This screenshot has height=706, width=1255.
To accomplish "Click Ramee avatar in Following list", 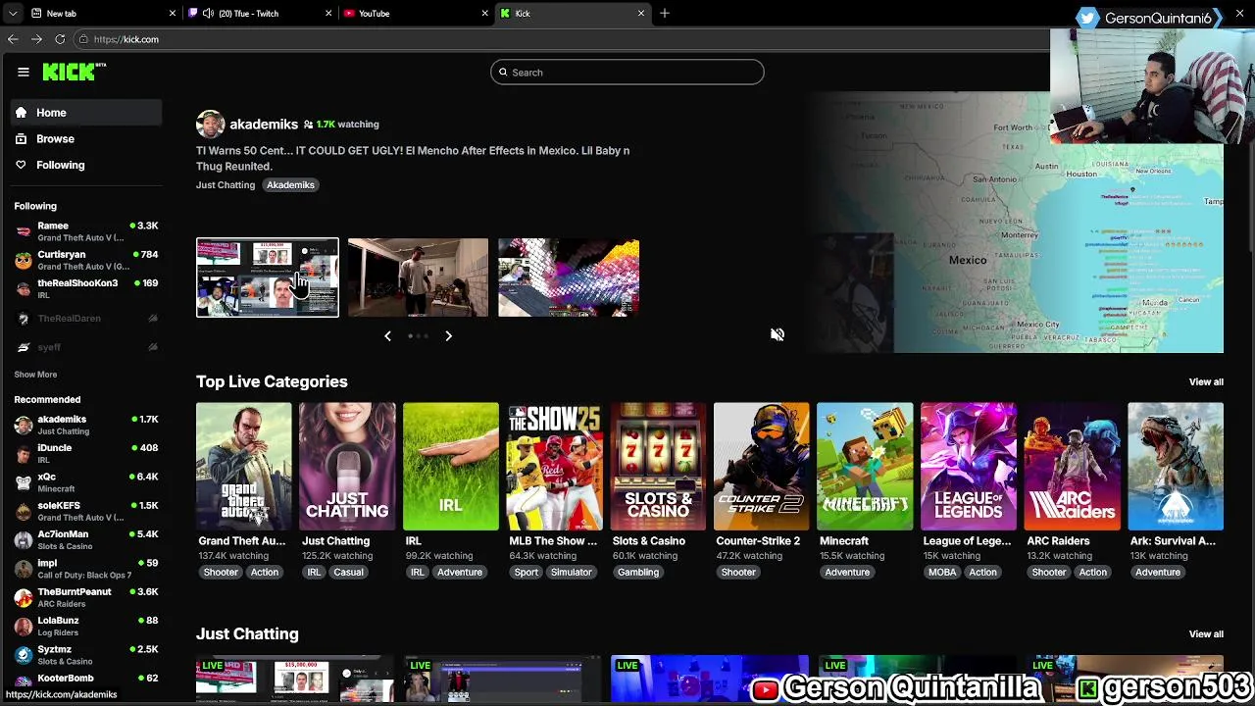I will [24, 231].
